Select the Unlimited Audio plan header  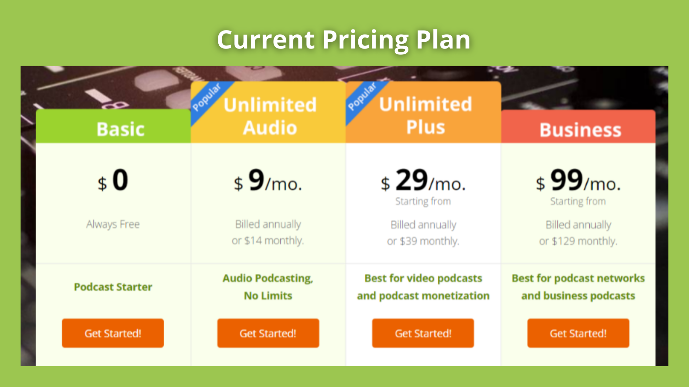click(270, 116)
